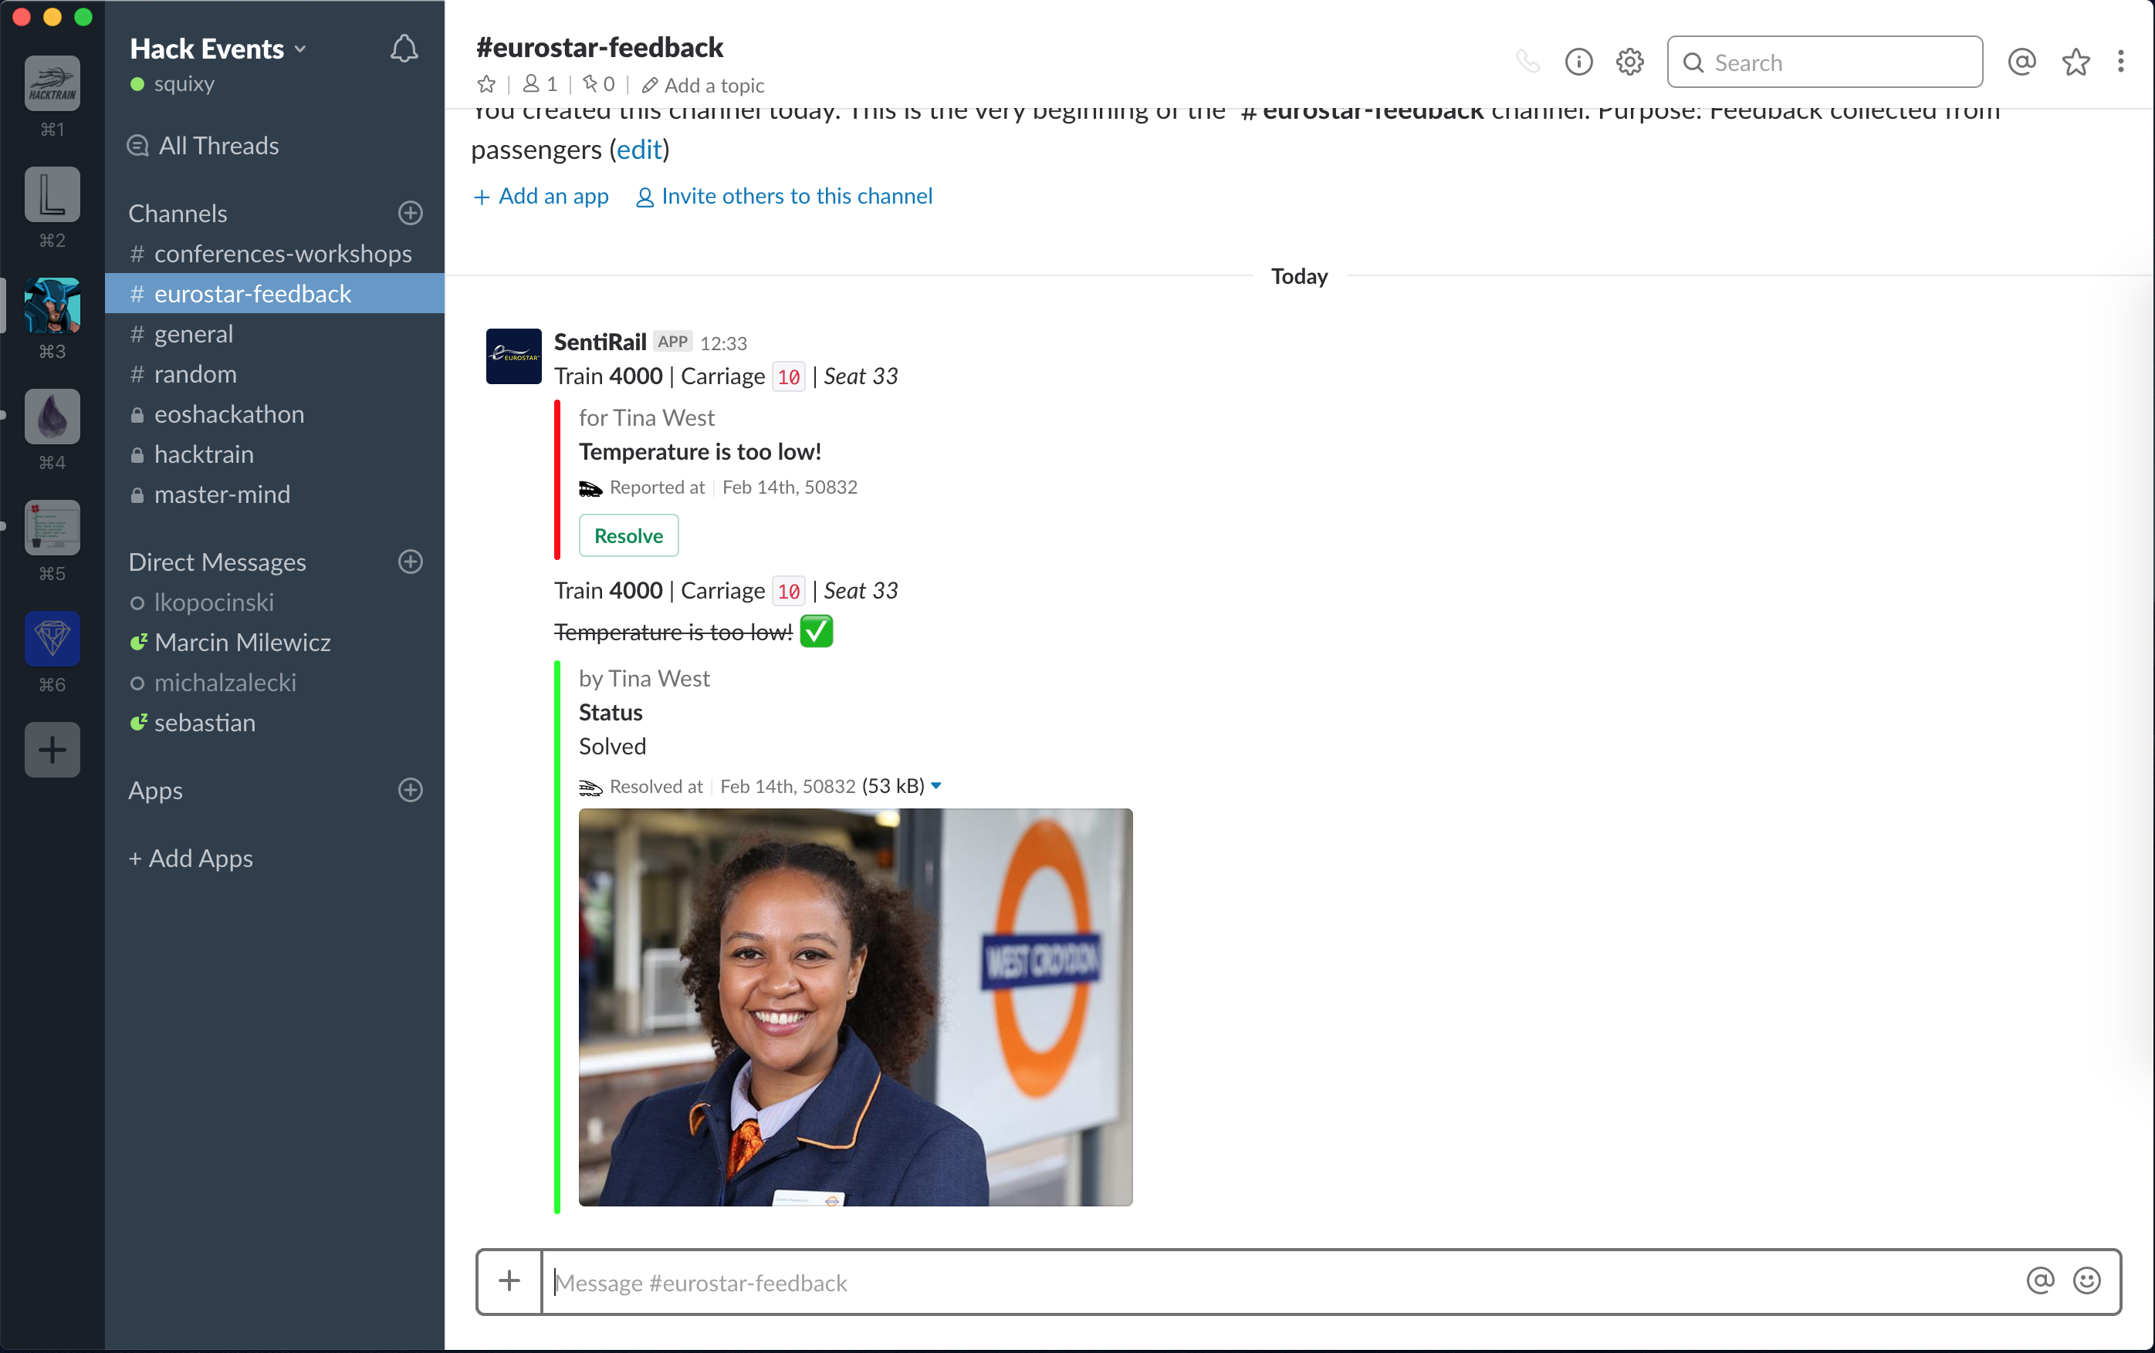
Task: Add a channel using the Channels plus icon
Action: pos(410,213)
